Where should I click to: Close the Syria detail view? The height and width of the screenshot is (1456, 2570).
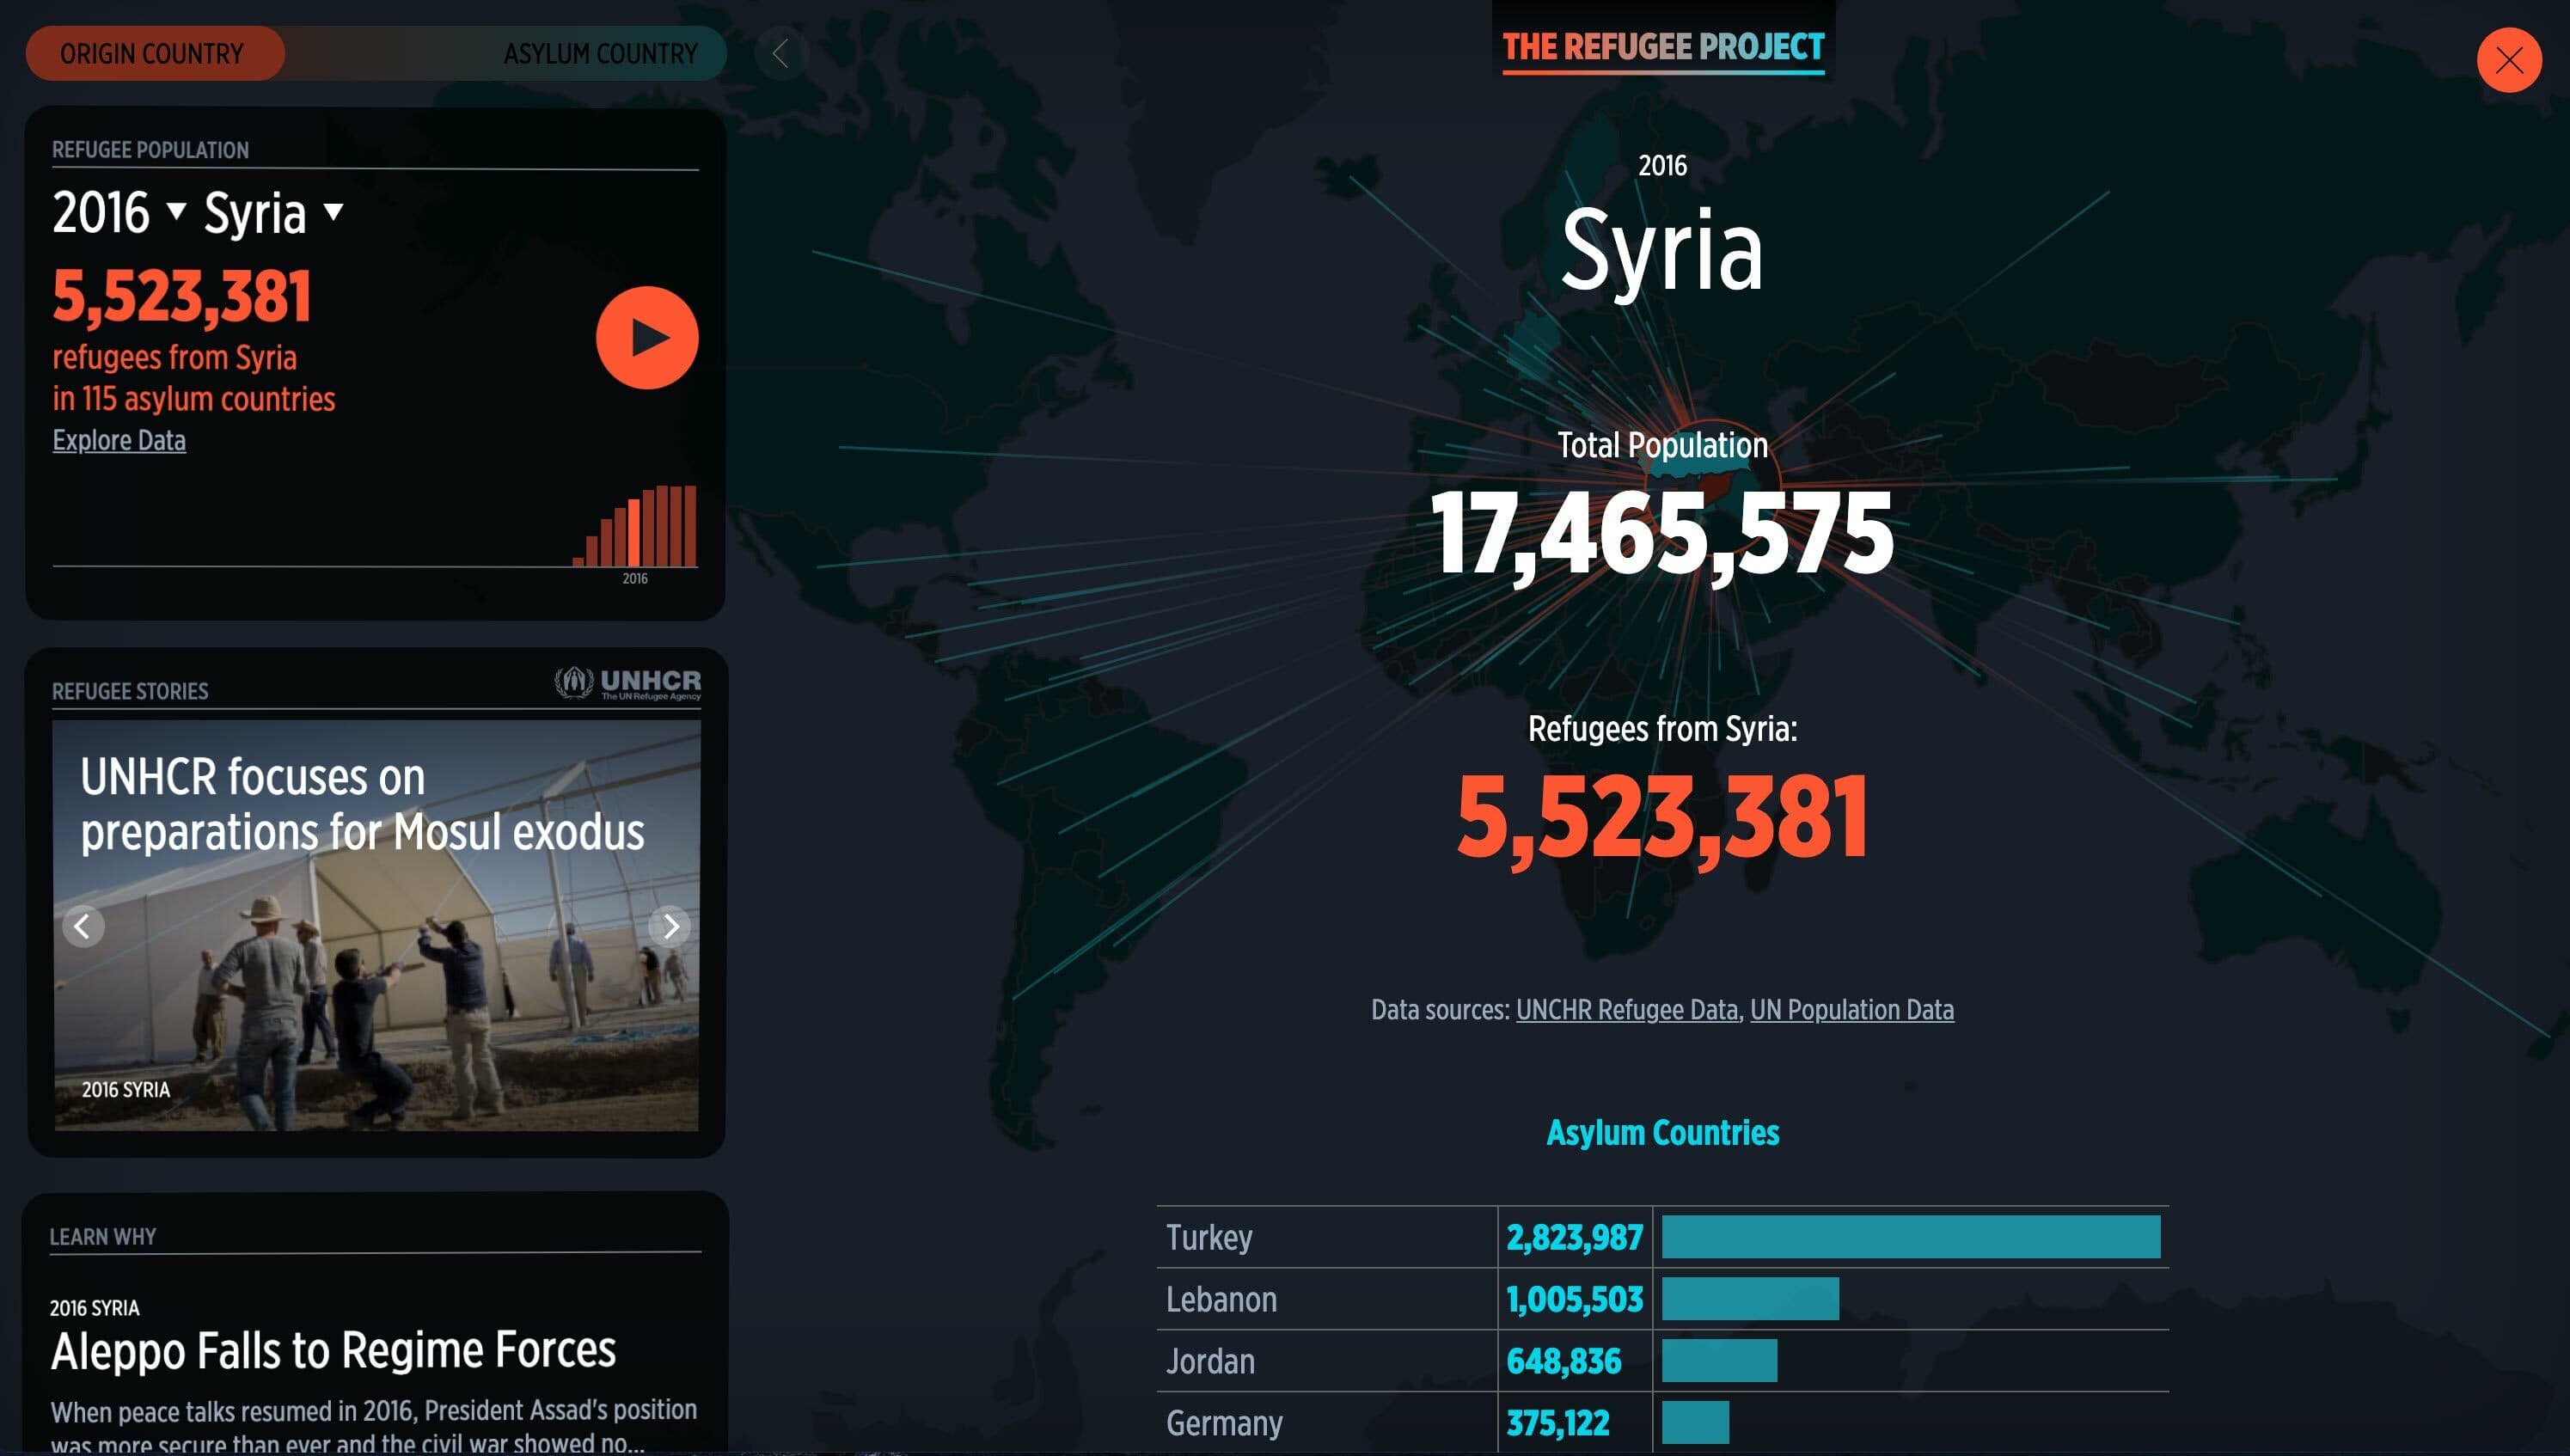tap(2508, 61)
